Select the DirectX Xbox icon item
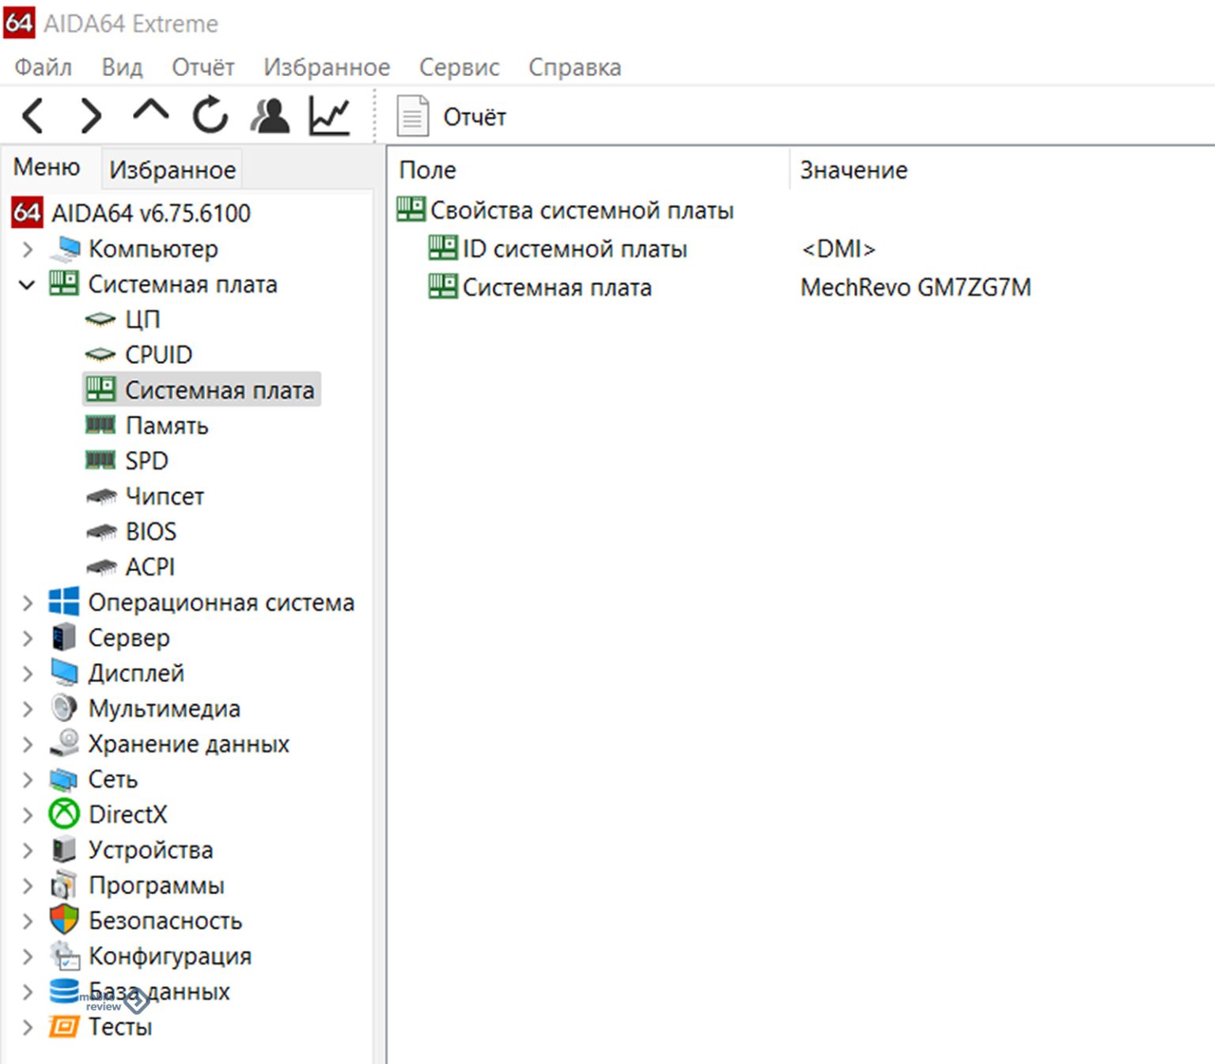The image size is (1215, 1064). [127, 814]
